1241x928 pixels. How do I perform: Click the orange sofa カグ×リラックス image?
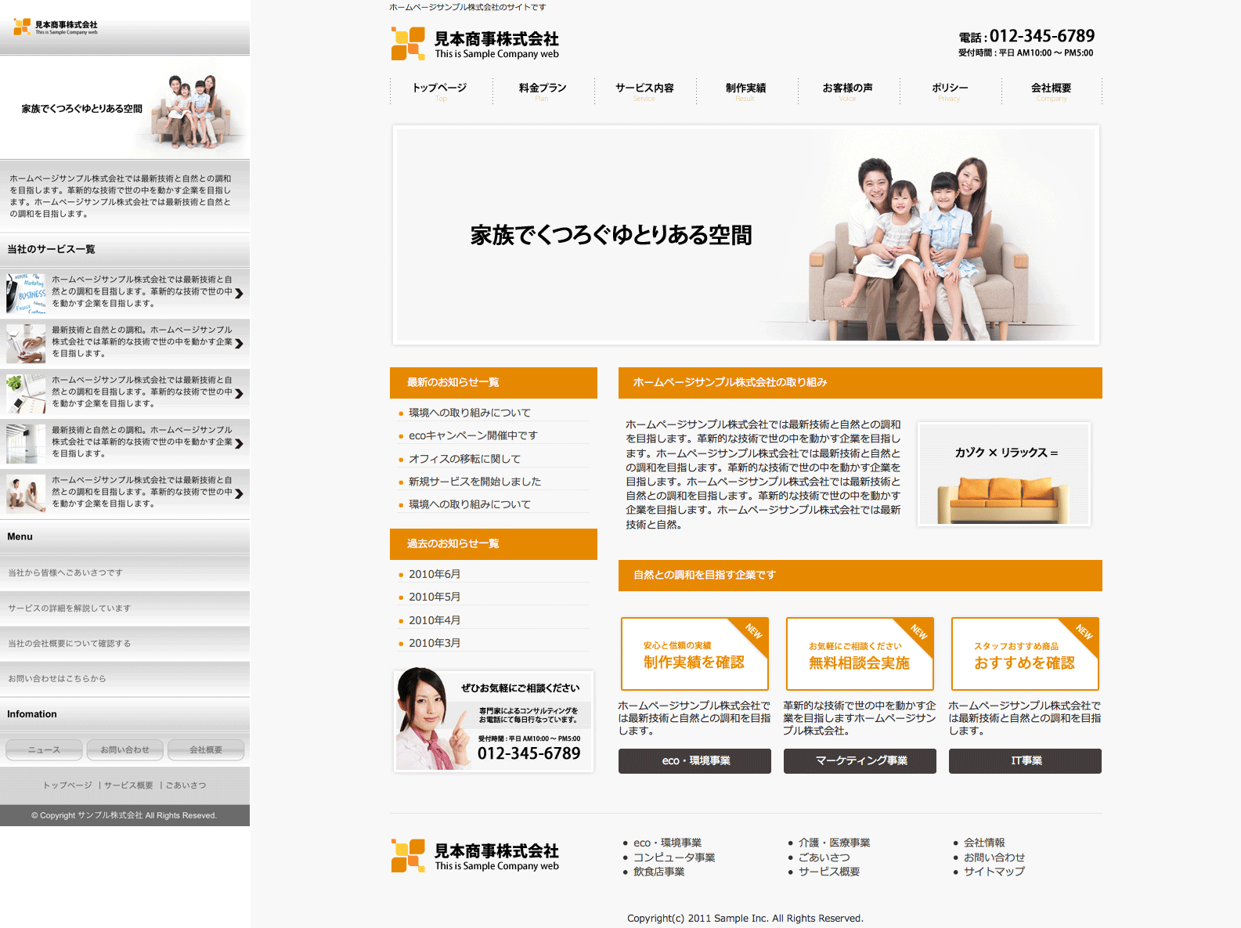click(1004, 475)
